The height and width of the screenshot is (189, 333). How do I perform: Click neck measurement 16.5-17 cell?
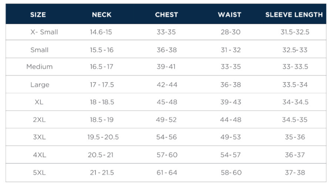coord(102,67)
